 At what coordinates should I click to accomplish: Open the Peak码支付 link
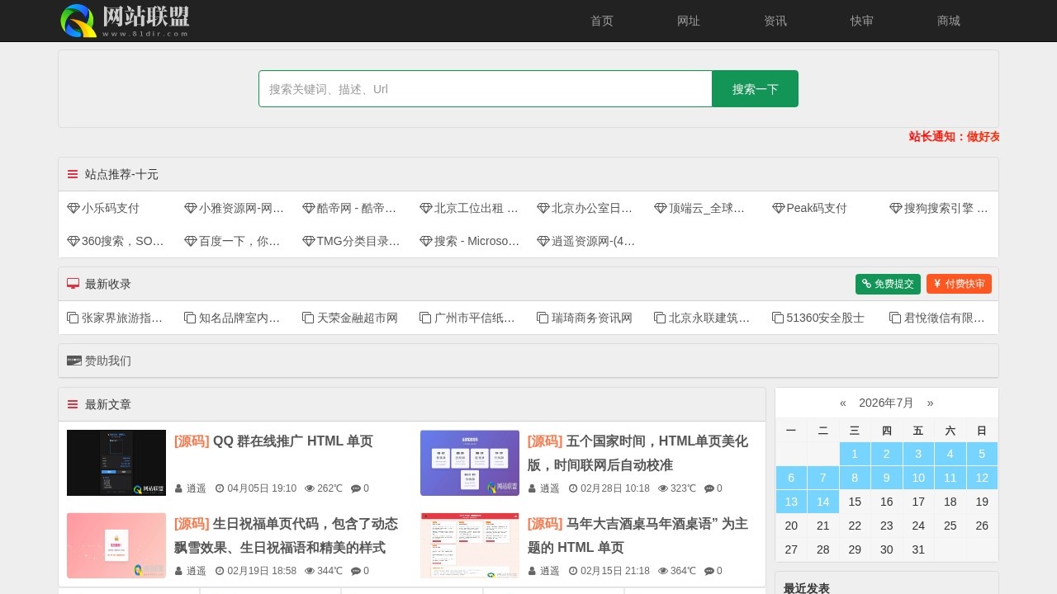(x=810, y=208)
